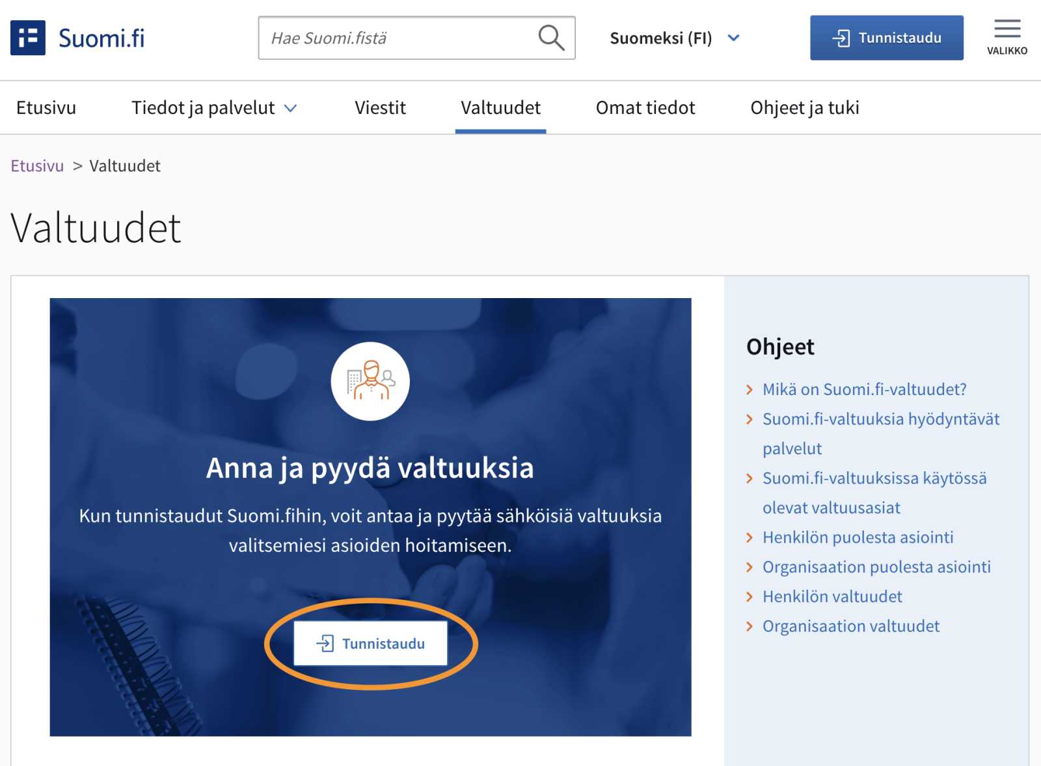Open the Viestit tab
Screen dimensions: 1041x766
pos(381,108)
